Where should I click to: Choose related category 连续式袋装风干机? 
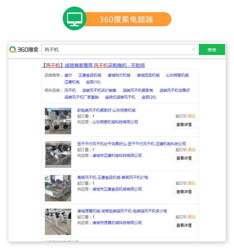click(x=120, y=97)
